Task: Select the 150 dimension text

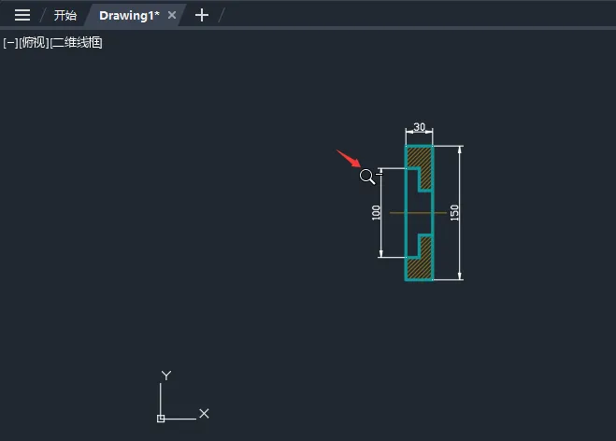Action: coord(454,212)
